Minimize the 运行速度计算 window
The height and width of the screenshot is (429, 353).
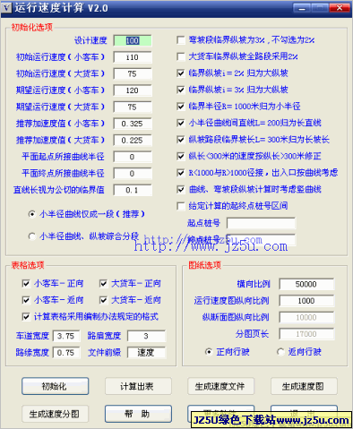pyautogui.click(x=302, y=8)
